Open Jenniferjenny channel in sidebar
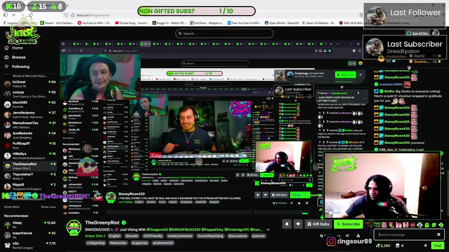This screenshot has width=449, height=252. [29, 114]
